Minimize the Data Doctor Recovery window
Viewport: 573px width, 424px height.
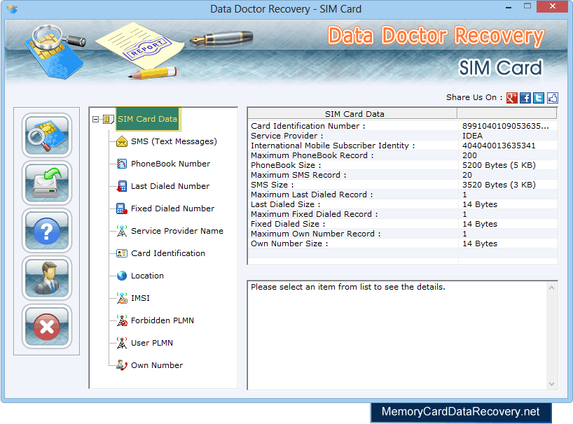point(509,7)
